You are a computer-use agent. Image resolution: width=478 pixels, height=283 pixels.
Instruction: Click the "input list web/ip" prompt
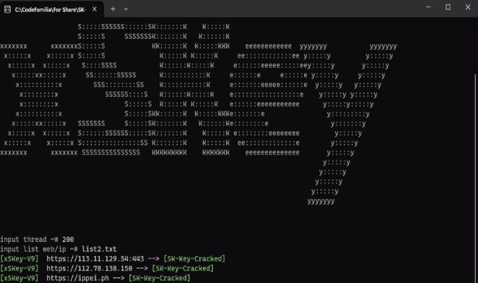coord(39,249)
